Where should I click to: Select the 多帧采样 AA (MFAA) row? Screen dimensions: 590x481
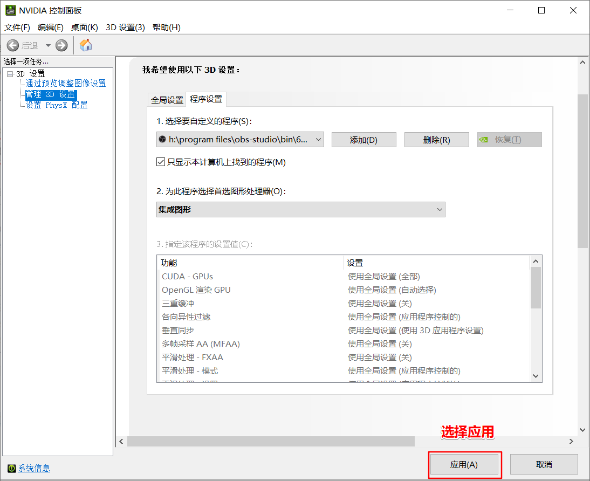(343, 343)
